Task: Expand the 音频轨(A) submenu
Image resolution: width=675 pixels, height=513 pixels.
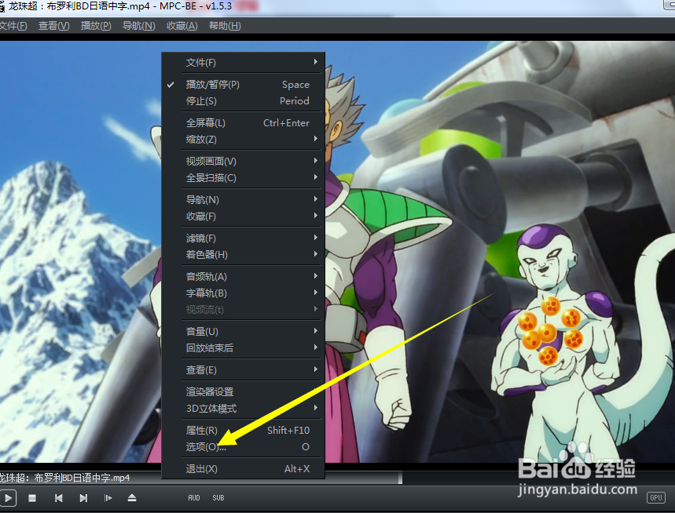Action: (x=244, y=277)
